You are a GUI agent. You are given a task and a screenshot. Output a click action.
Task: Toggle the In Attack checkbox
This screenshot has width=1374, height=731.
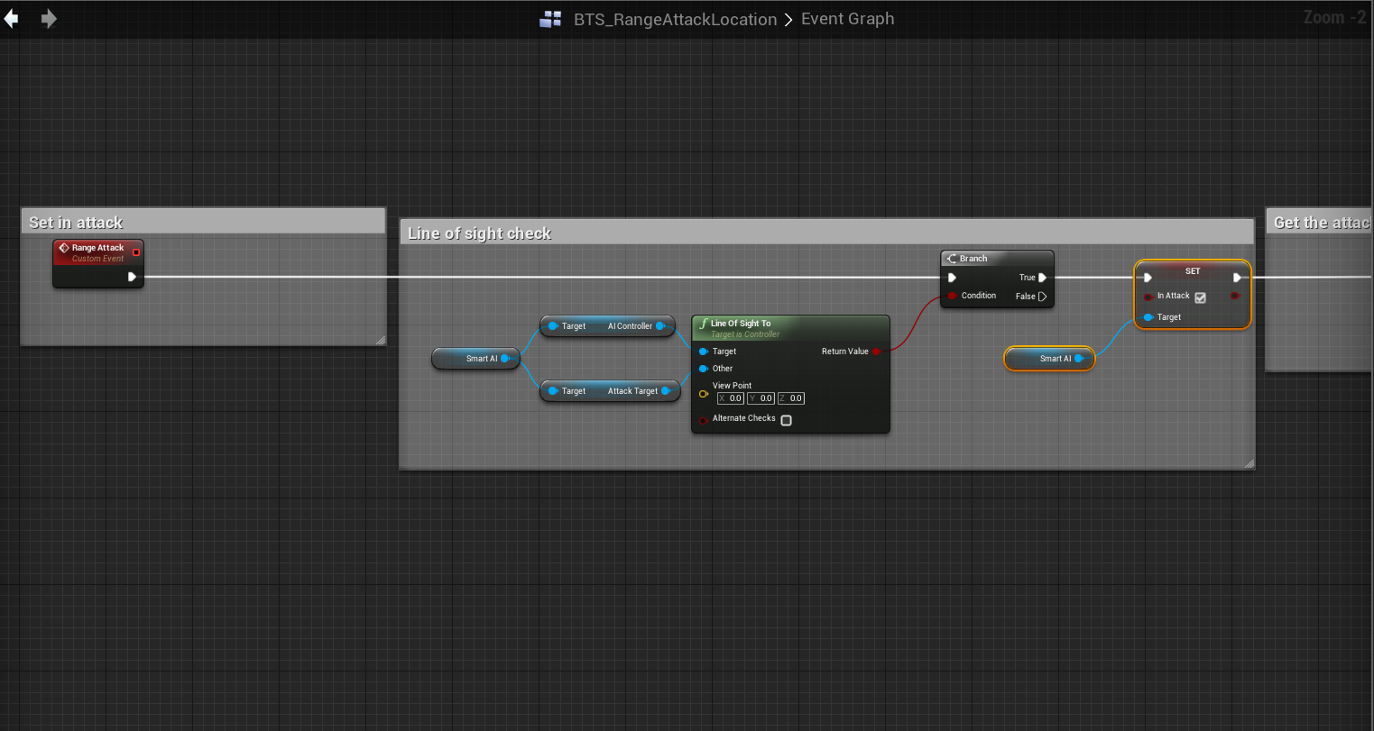(x=1200, y=297)
